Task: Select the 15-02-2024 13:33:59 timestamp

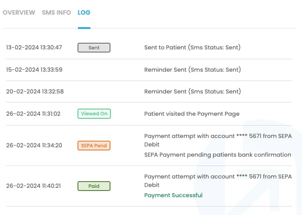Action: pyautogui.click(x=34, y=70)
